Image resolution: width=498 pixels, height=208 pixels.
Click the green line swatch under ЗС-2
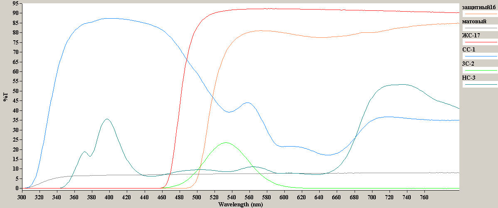(481, 70)
